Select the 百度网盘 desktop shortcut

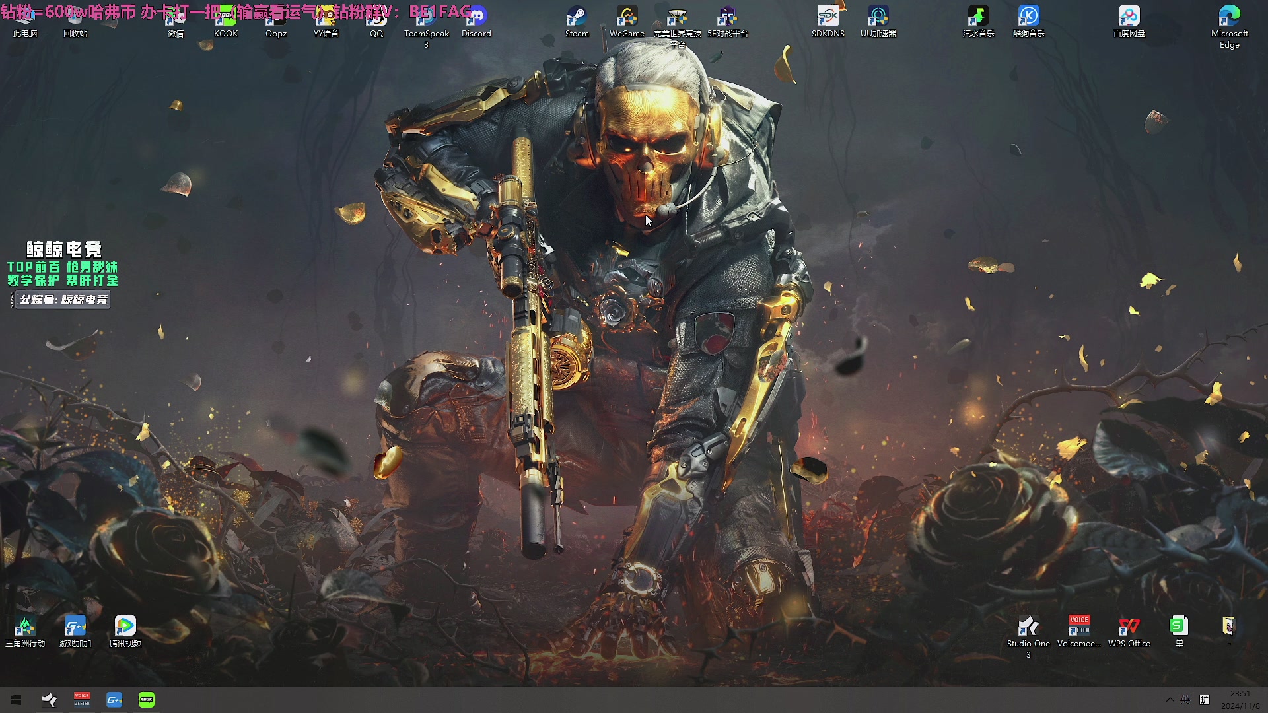click(1129, 21)
